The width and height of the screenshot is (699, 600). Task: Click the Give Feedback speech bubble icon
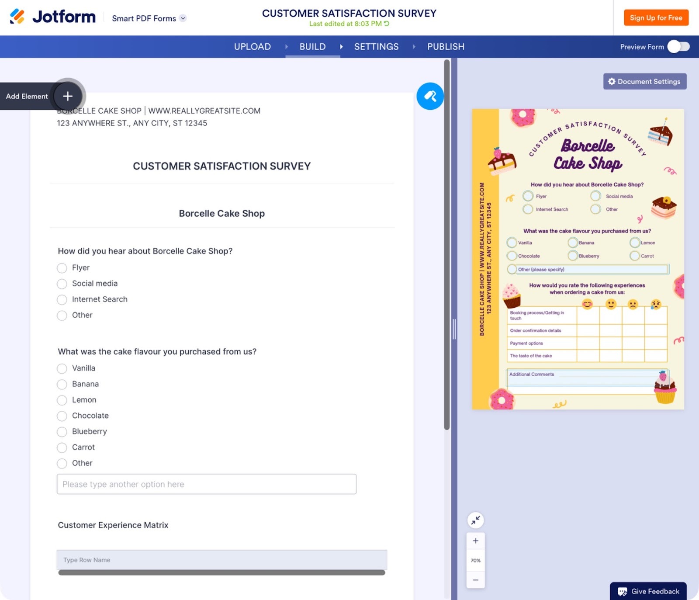click(x=622, y=591)
